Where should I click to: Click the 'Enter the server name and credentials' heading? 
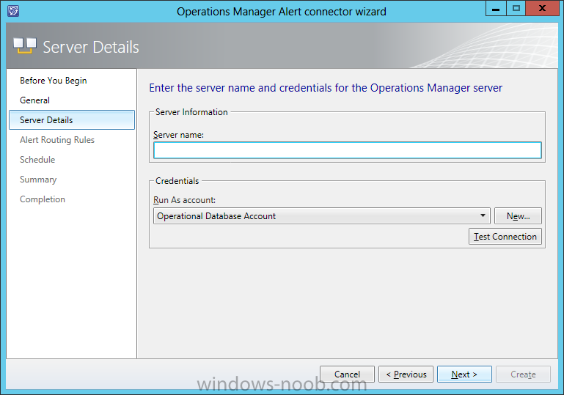(x=326, y=88)
